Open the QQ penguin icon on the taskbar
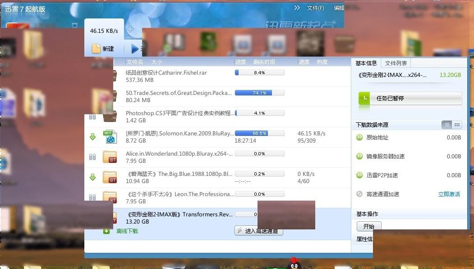The height and width of the screenshot is (269, 474). [293, 263]
